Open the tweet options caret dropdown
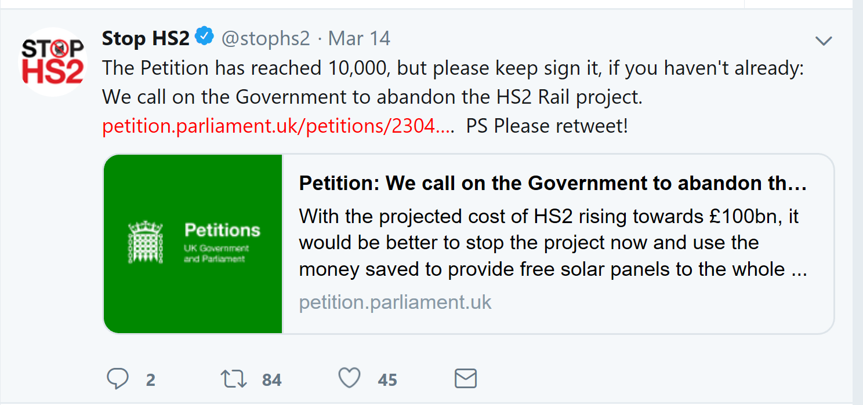863x405 pixels. coord(824,41)
